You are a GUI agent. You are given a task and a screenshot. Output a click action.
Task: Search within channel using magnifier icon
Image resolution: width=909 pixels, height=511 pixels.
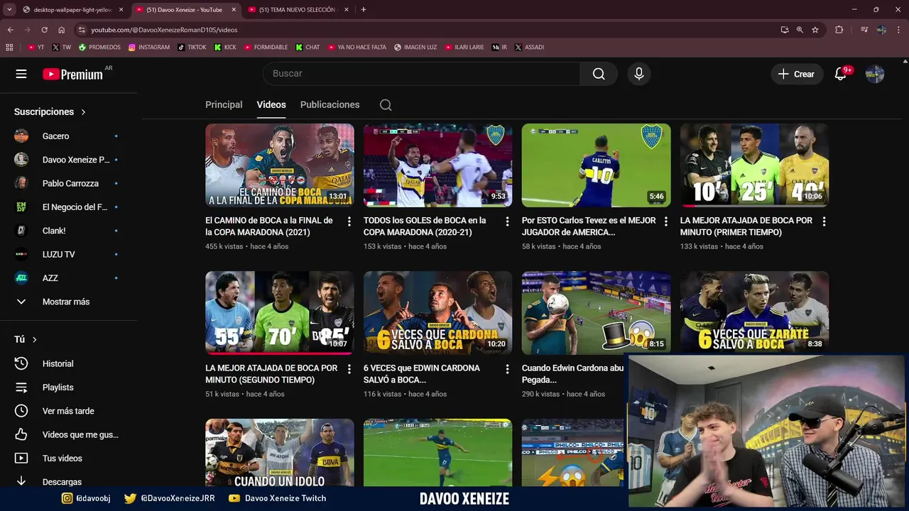click(386, 105)
